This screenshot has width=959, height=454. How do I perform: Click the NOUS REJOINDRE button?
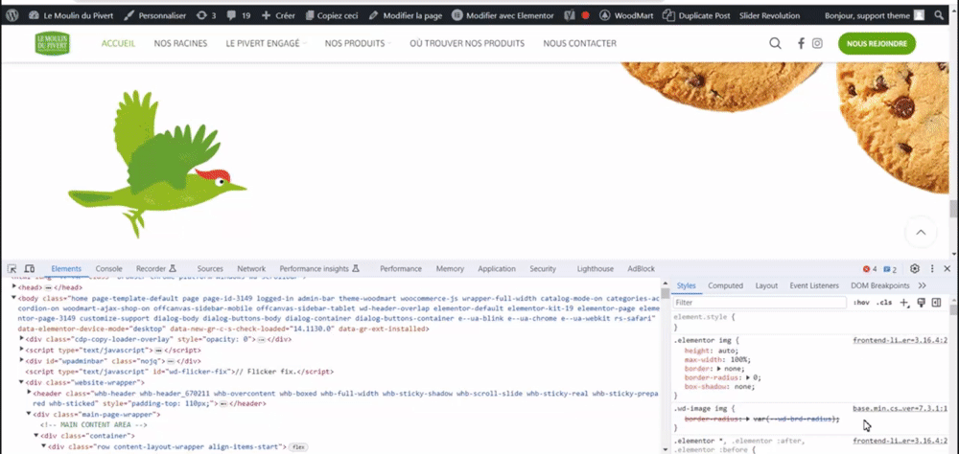(877, 43)
